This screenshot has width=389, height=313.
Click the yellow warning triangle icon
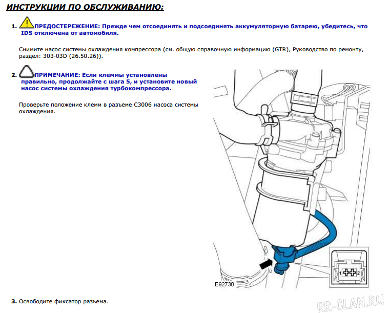click(x=26, y=22)
